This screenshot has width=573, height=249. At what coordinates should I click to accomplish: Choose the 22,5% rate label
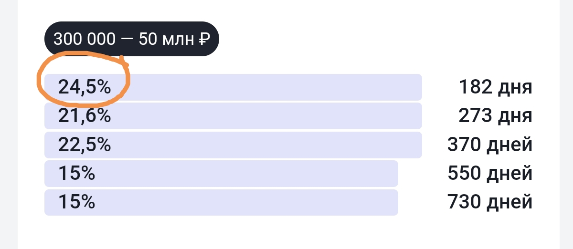[x=85, y=145]
